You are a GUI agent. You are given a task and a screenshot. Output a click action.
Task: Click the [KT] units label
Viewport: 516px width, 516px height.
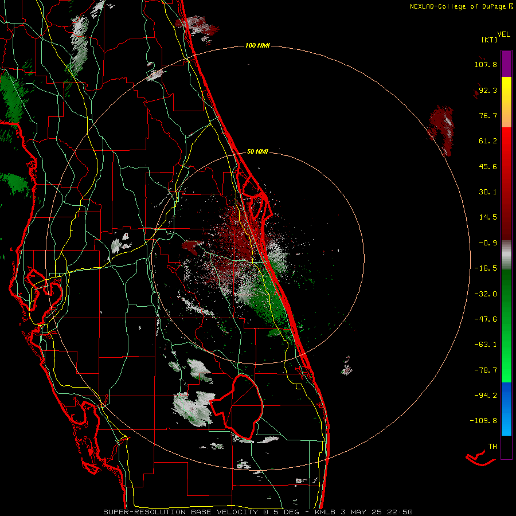(x=490, y=40)
